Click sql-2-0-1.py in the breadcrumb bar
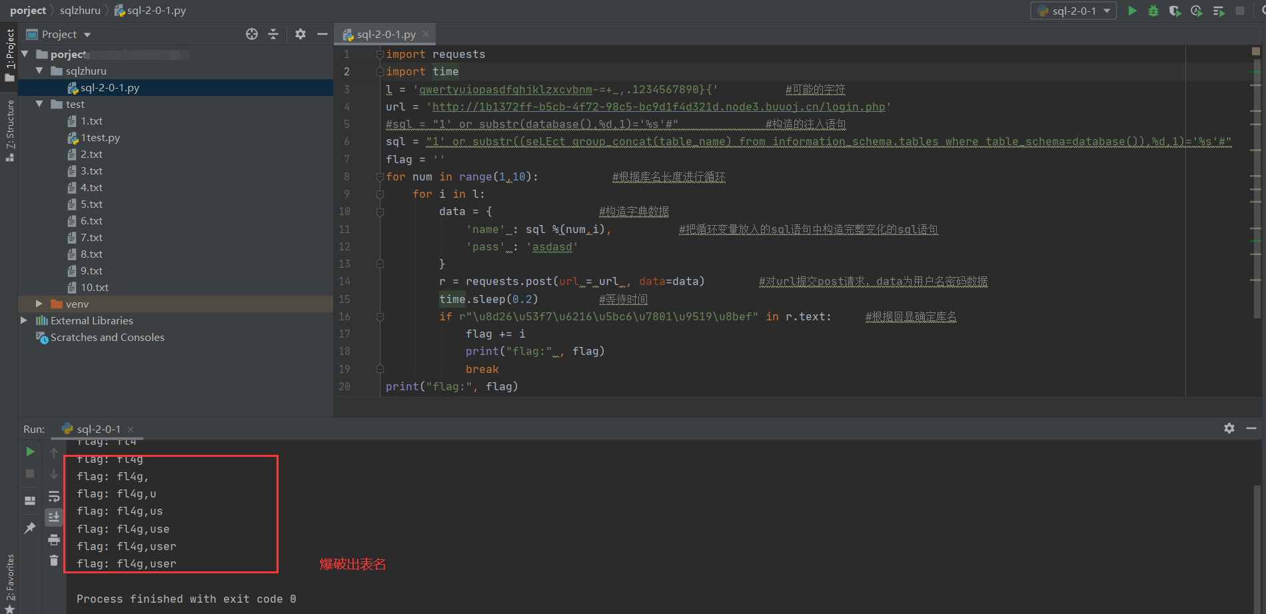This screenshot has height=614, width=1266. [150, 10]
